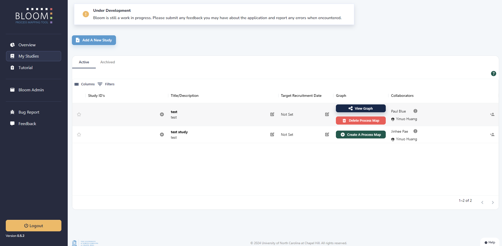The image size is (502, 246).
Task: Click Create A Process Map button
Action: click(361, 135)
